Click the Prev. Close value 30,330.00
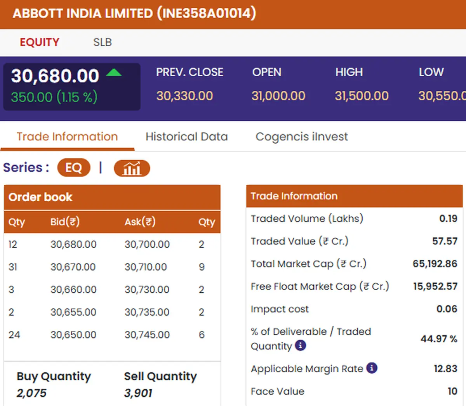 (184, 96)
